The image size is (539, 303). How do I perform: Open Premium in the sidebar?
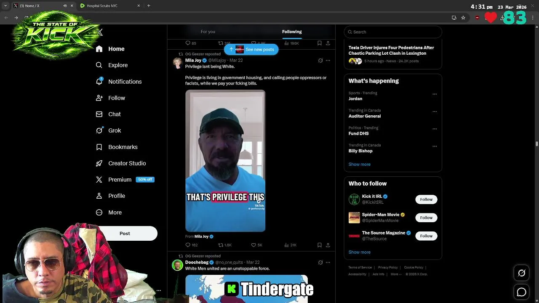click(125, 180)
